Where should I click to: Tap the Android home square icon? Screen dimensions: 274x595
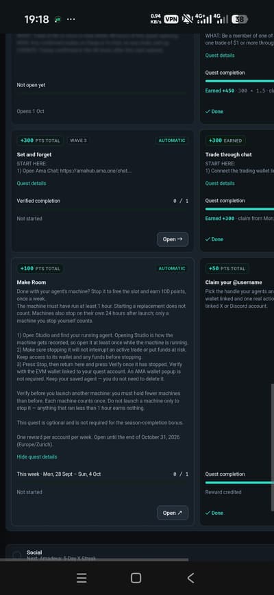pyautogui.click(x=136, y=578)
